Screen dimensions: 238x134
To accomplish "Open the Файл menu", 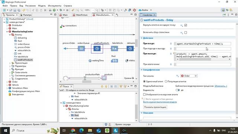I will tap(5, 6).
